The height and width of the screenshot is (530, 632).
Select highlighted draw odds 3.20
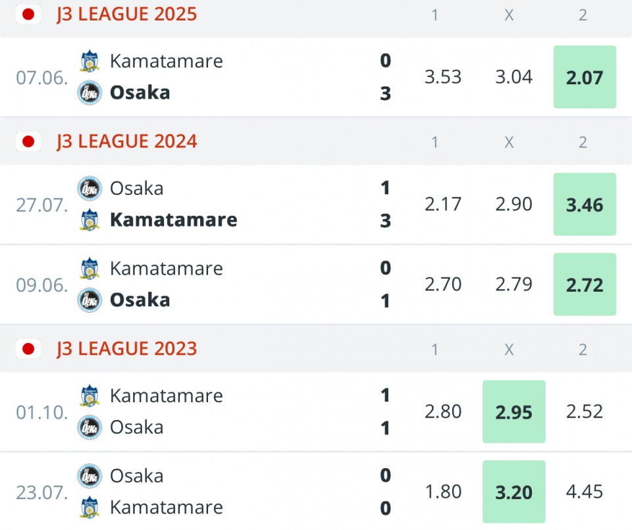(514, 492)
